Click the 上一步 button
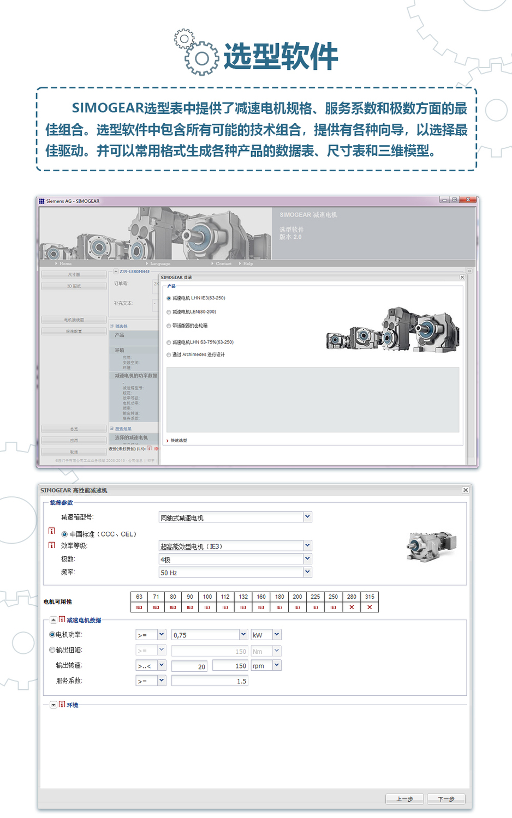Viewport: 512px width, 818px height. [404, 799]
